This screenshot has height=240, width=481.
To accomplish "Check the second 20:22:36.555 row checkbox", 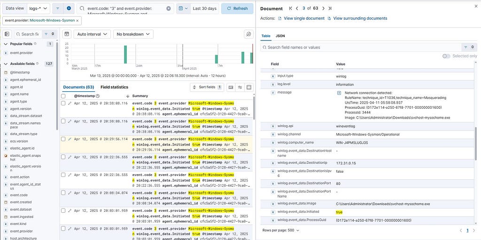I will (63, 175).
